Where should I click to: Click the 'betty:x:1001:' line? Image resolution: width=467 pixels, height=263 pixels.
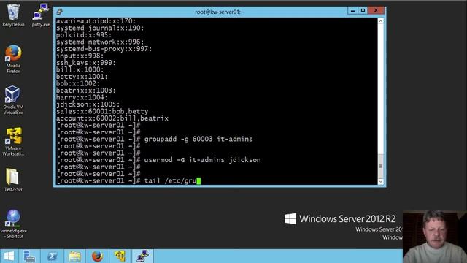[82, 77]
